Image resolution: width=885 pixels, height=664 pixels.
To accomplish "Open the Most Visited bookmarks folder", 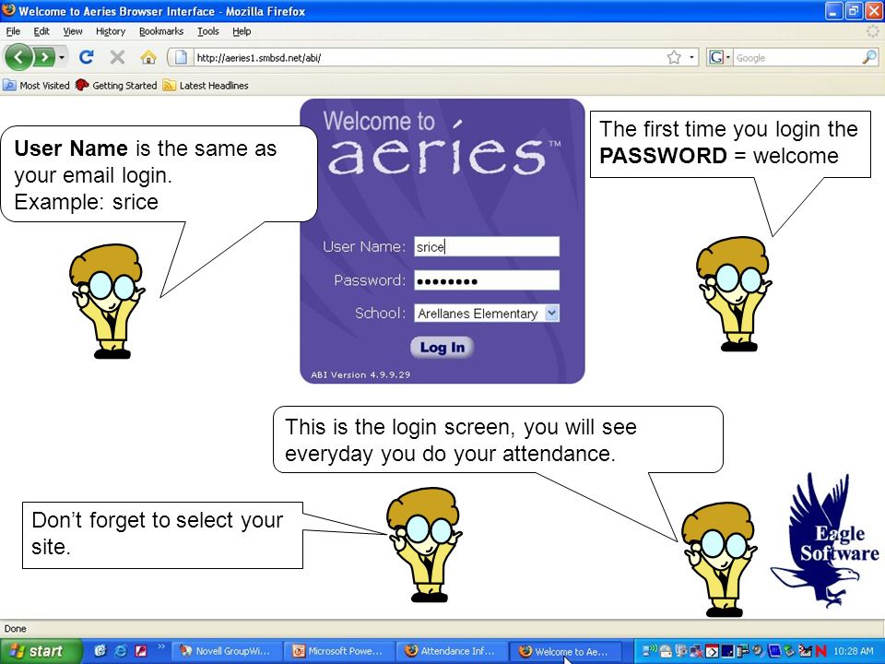I will [36, 85].
